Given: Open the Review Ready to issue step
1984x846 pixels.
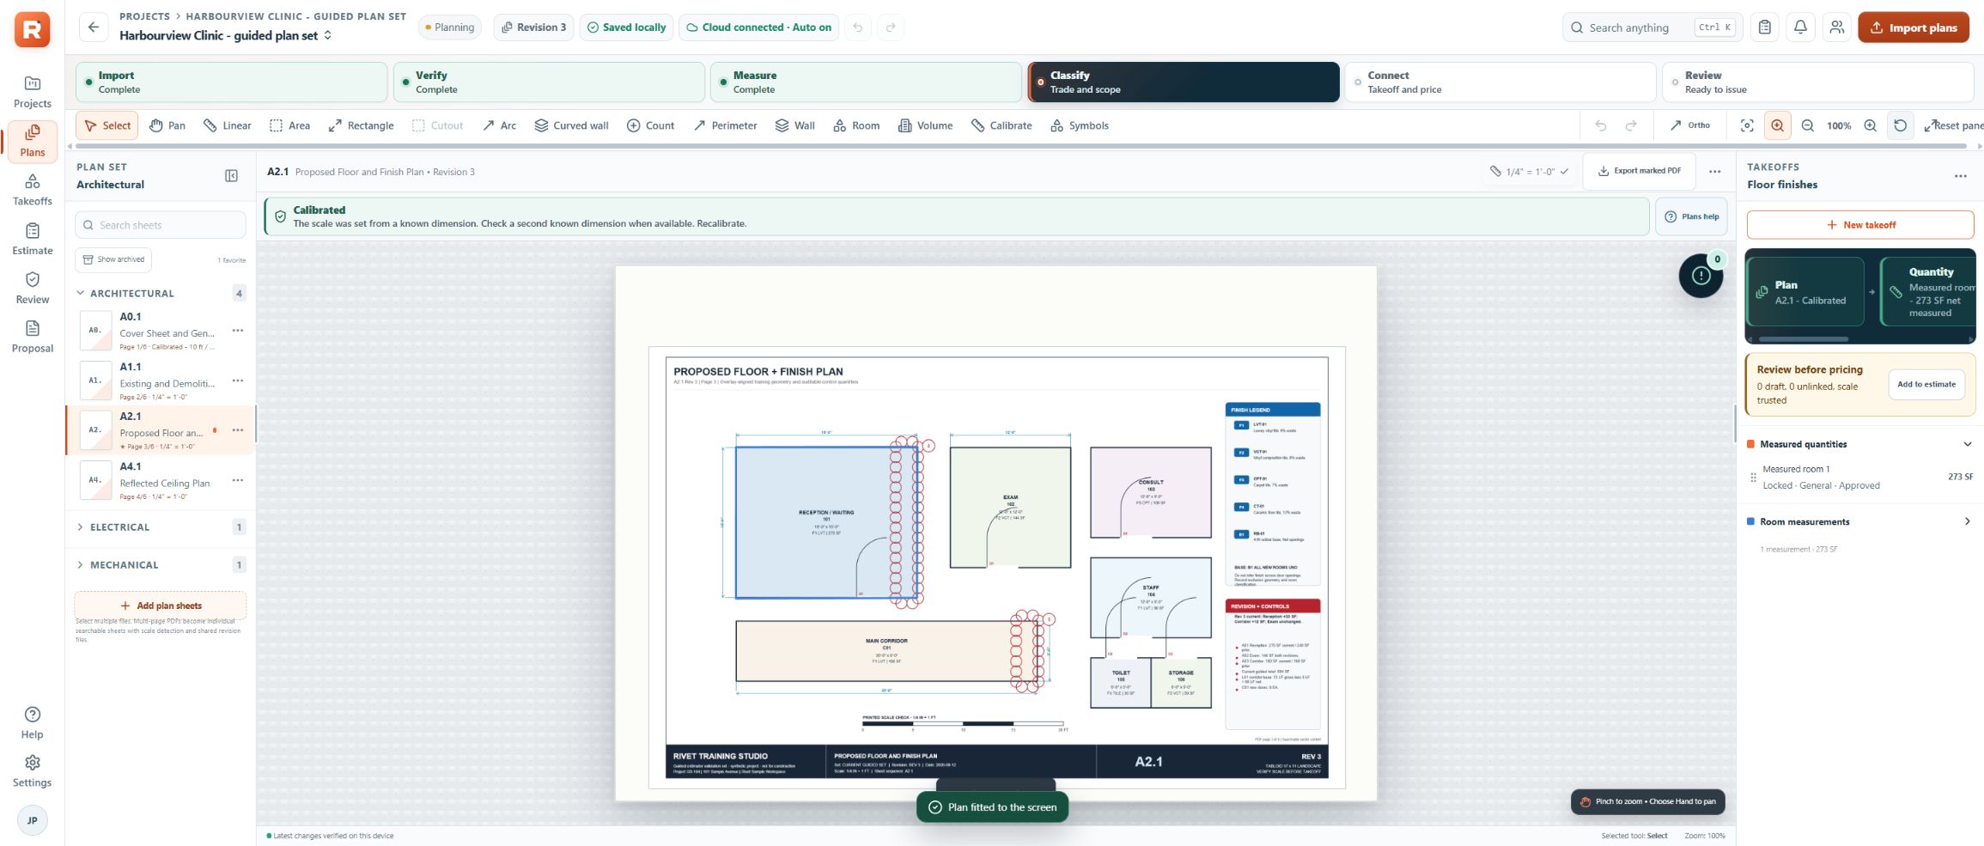Looking at the screenshot, I should click(x=1817, y=82).
